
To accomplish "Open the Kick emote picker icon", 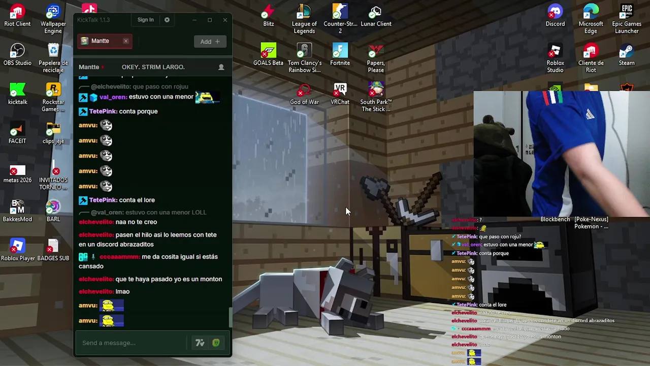I will (x=216, y=343).
